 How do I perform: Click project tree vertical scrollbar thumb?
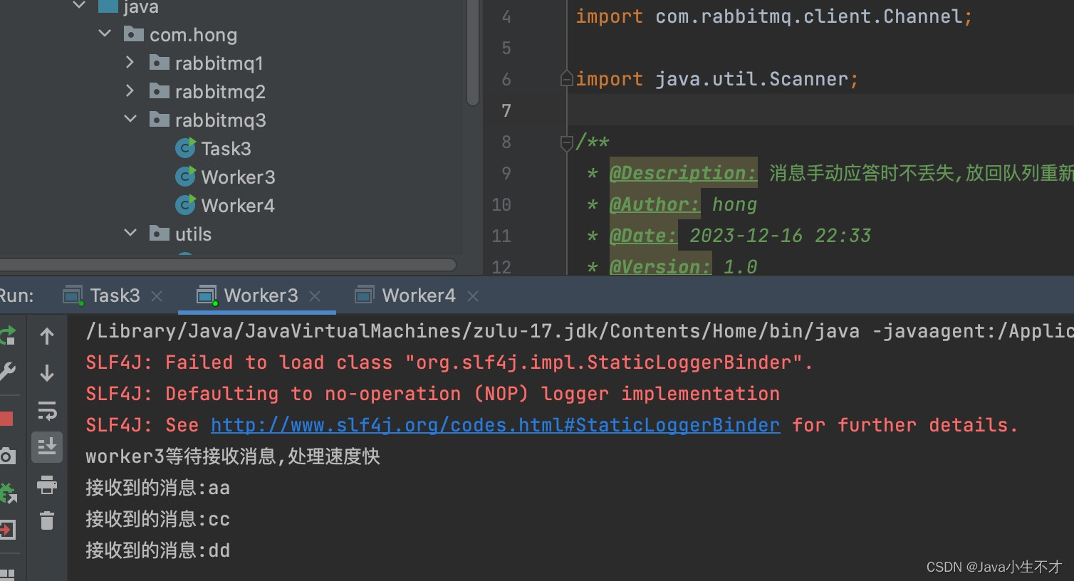(x=473, y=53)
